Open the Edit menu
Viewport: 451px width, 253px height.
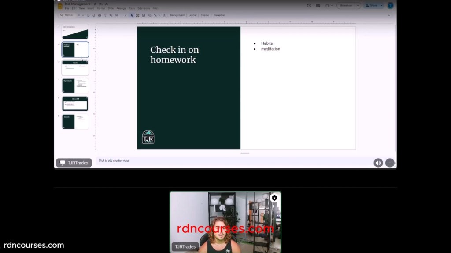[74, 9]
